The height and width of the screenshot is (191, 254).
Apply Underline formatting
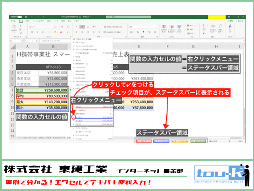(43, 32)
